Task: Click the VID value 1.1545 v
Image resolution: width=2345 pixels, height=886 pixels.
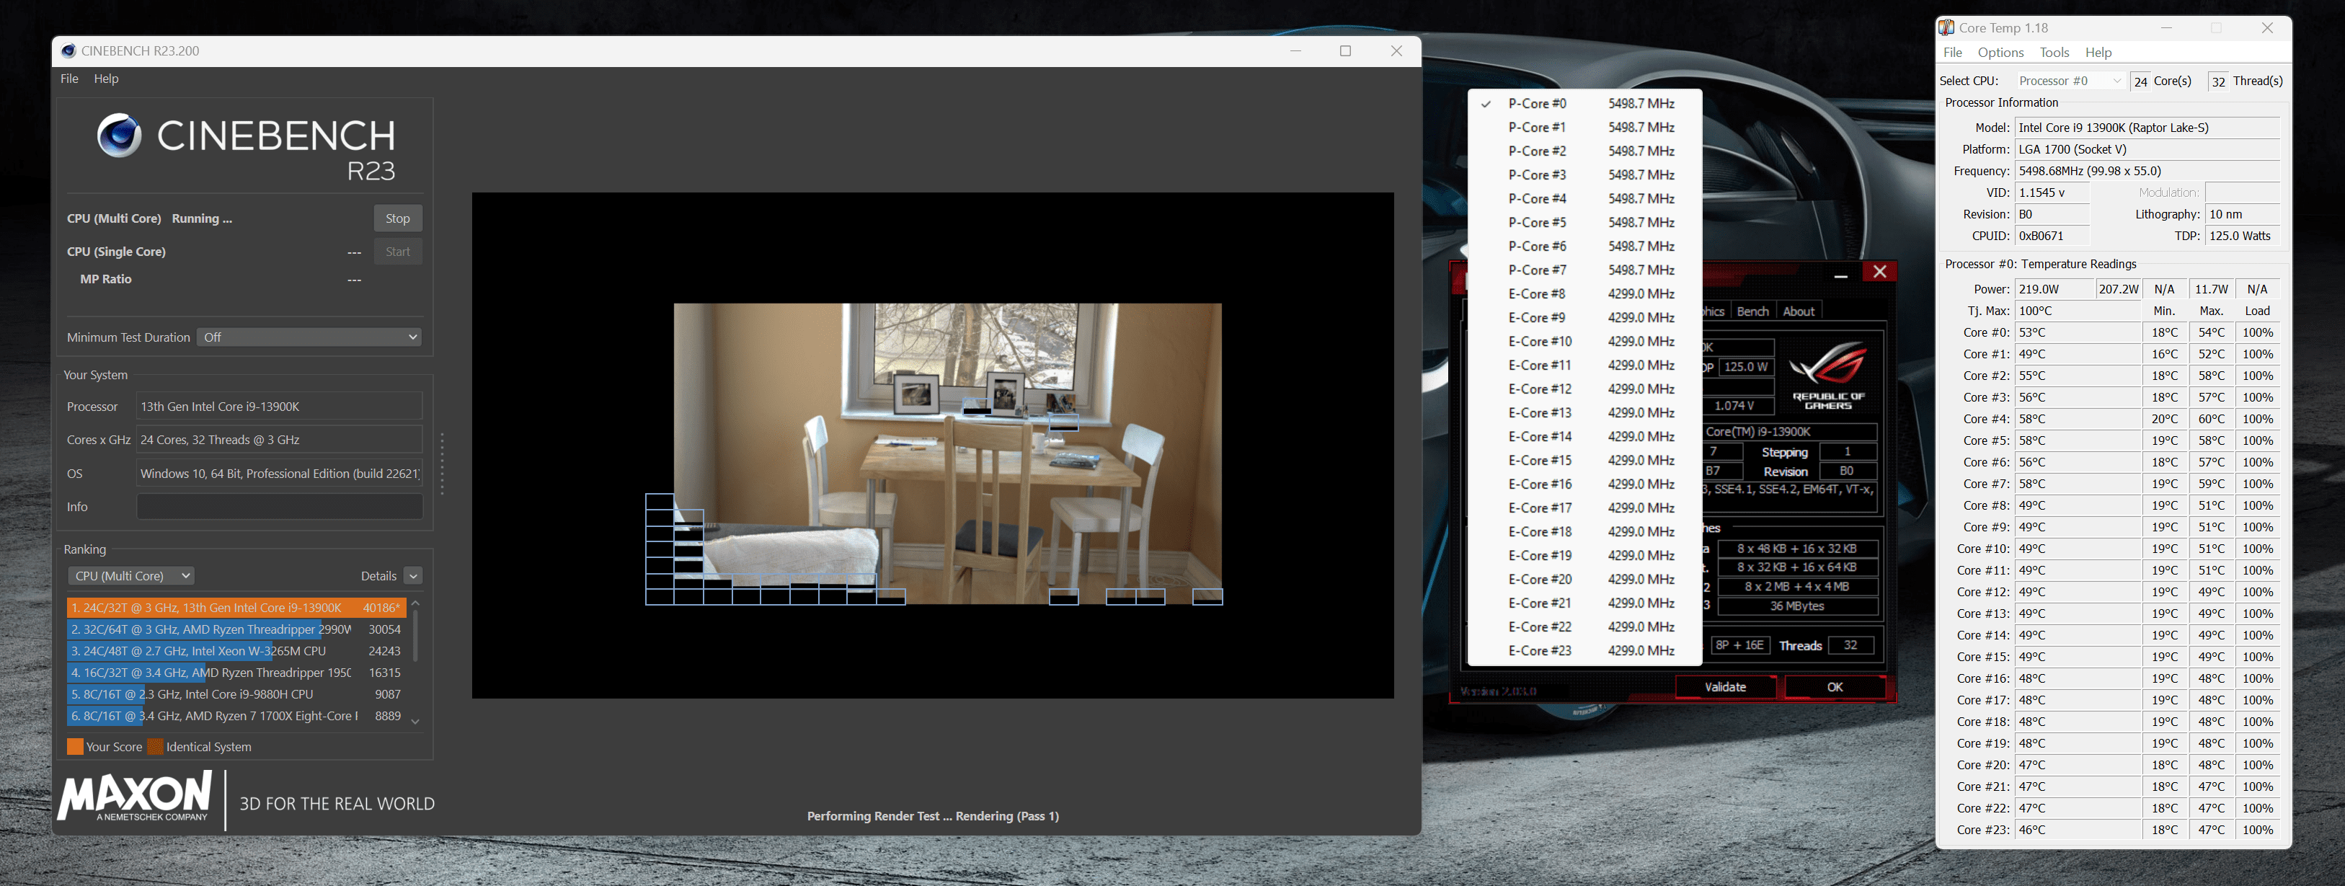Action: (x=2052, y=193)
